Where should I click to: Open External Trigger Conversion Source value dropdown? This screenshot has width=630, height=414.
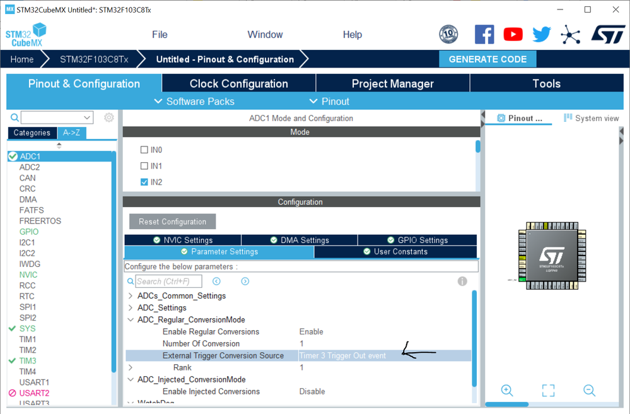pos(385,356)
